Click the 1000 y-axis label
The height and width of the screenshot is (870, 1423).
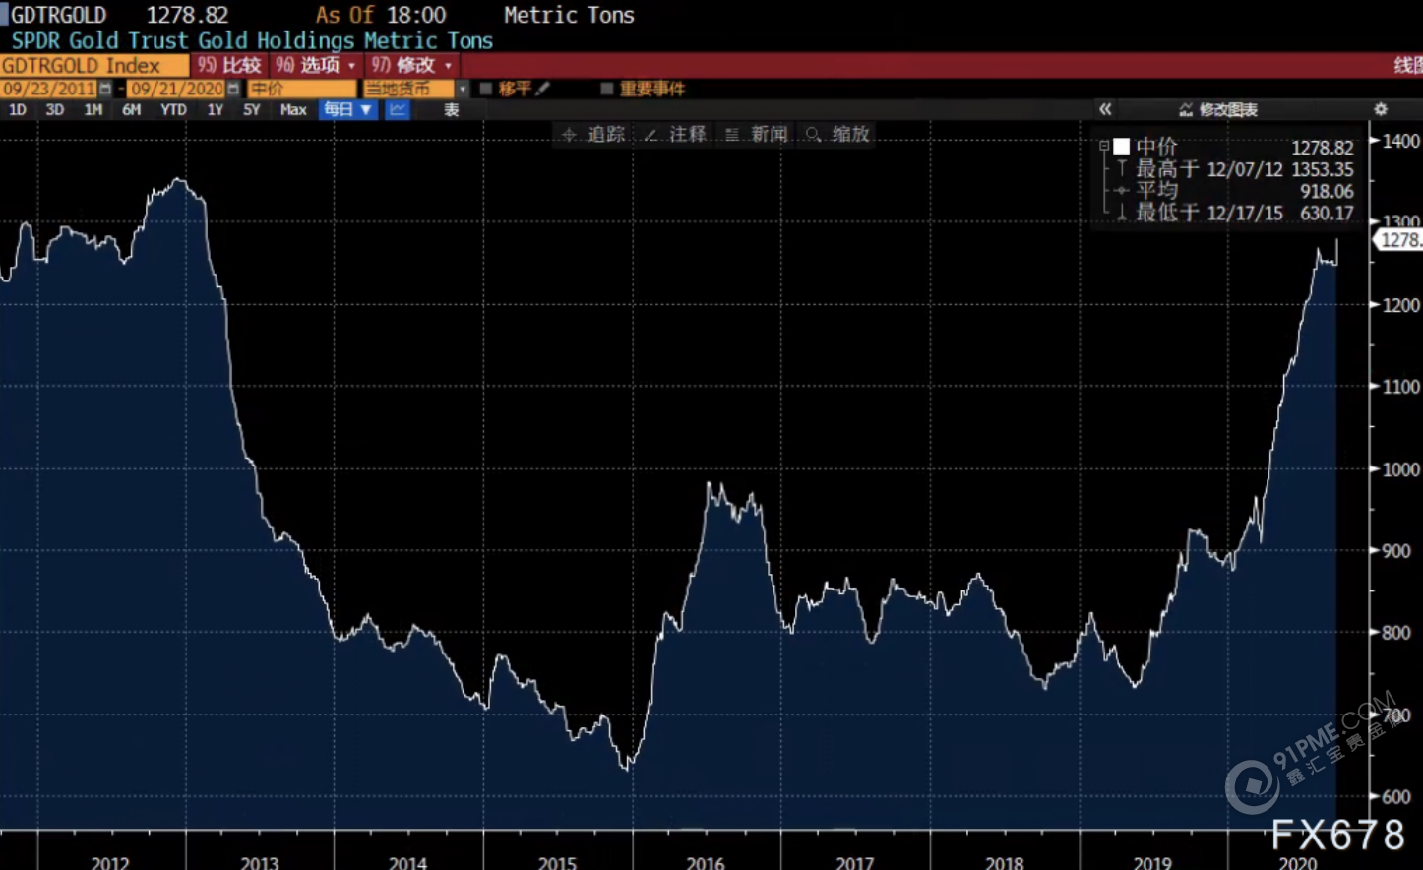click(x=1401, y=469)
